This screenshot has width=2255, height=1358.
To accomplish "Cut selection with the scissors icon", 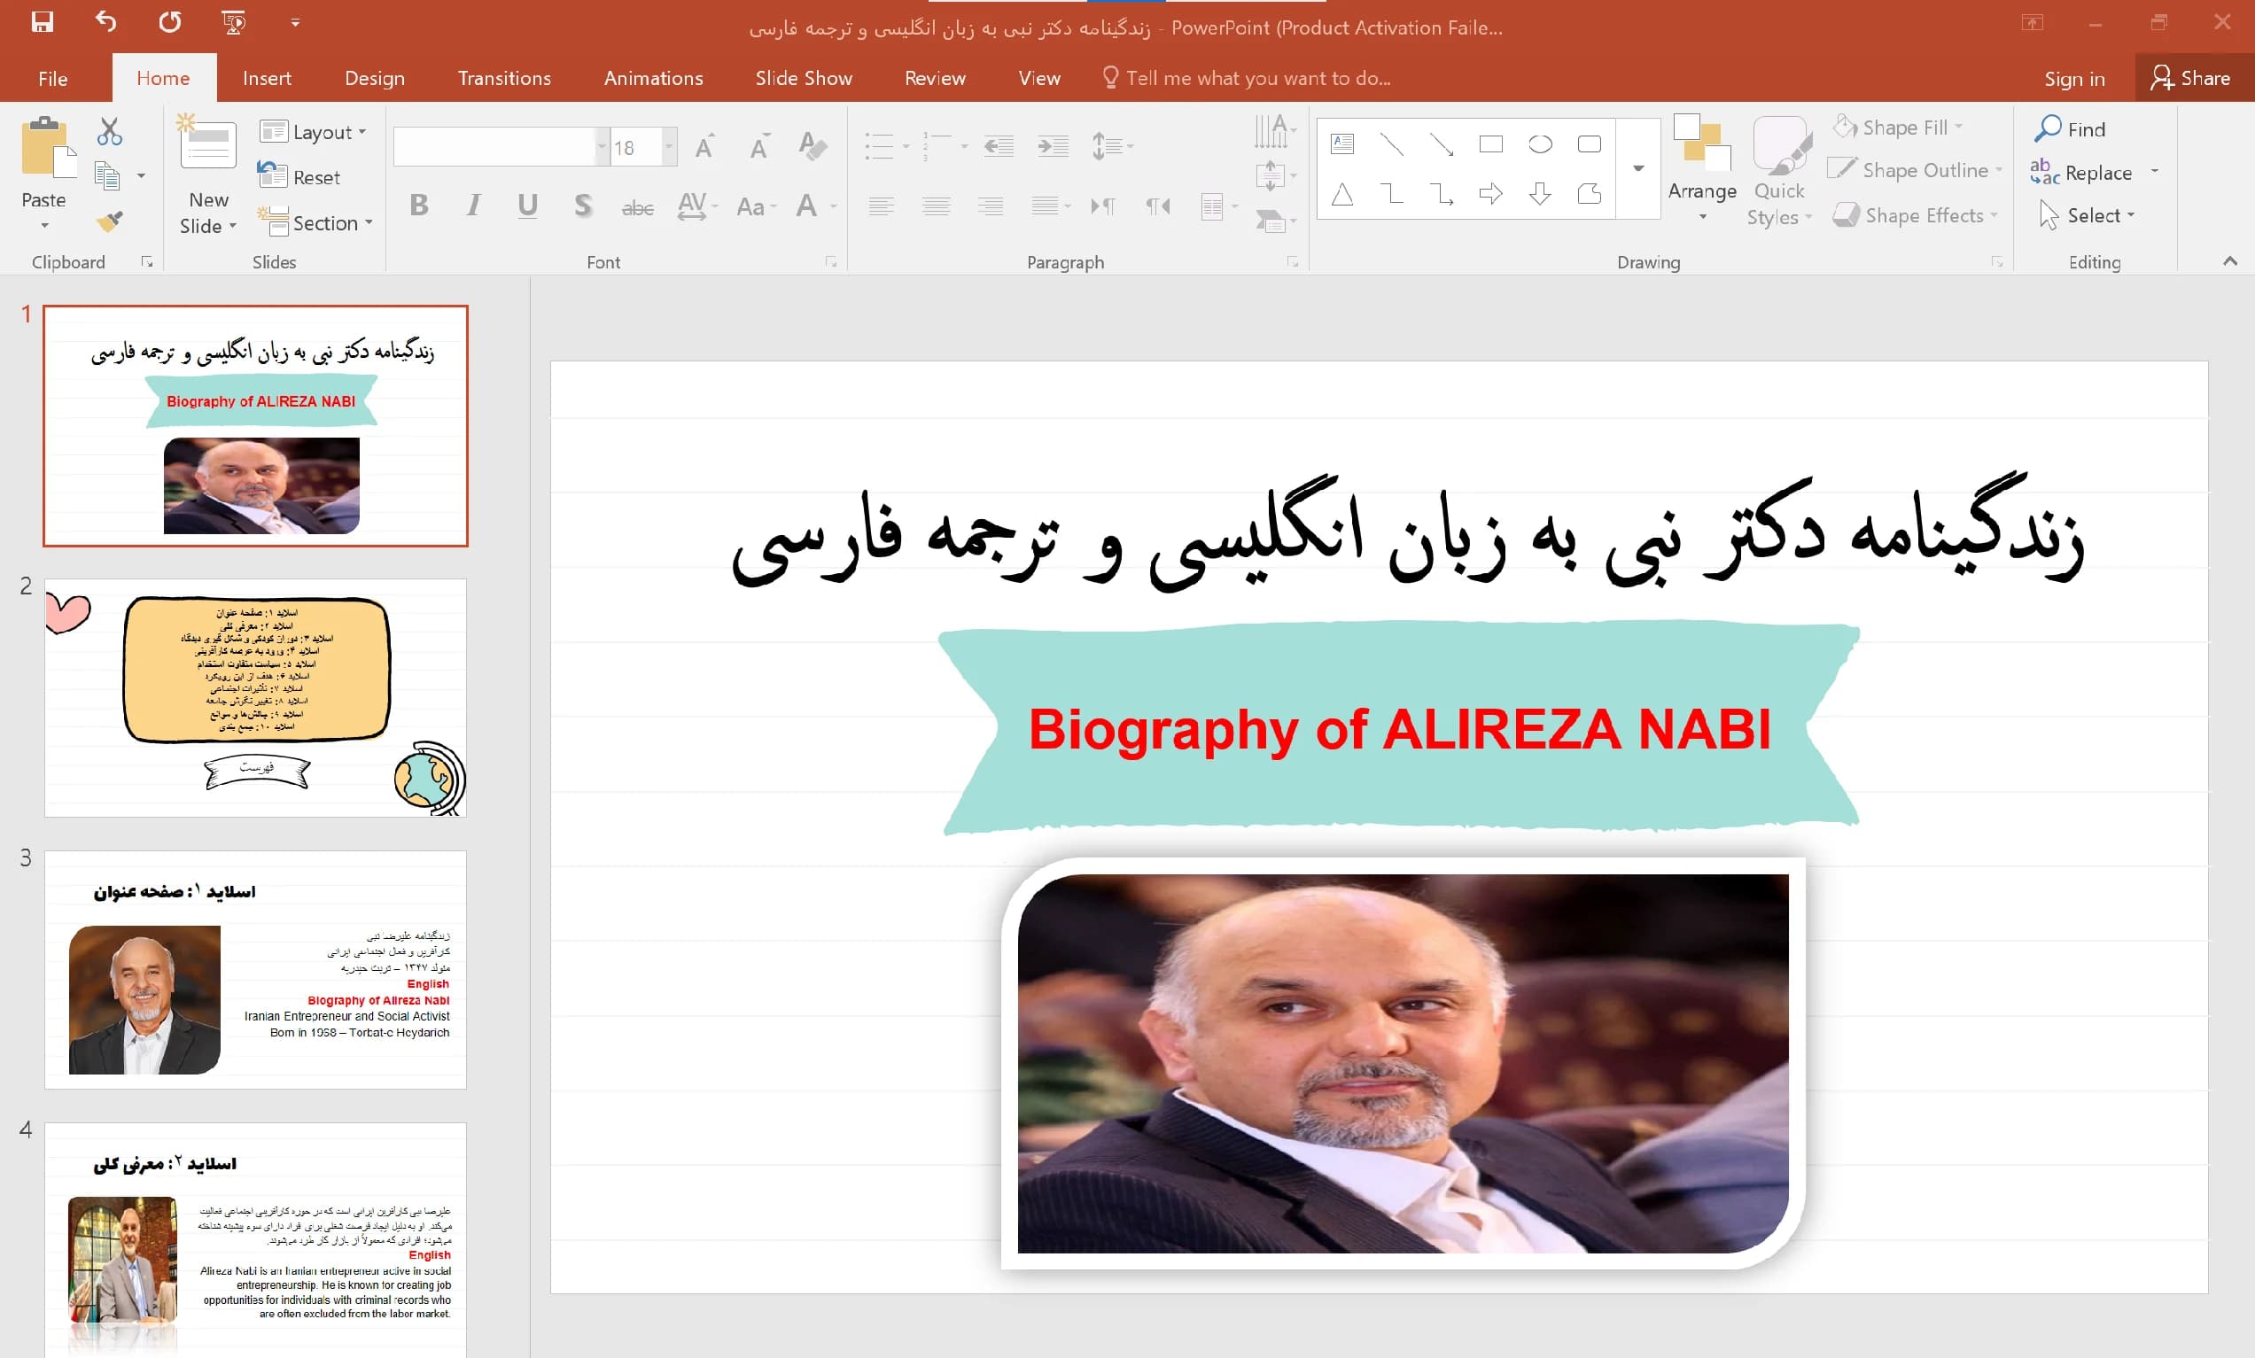I will coord(110,132).
